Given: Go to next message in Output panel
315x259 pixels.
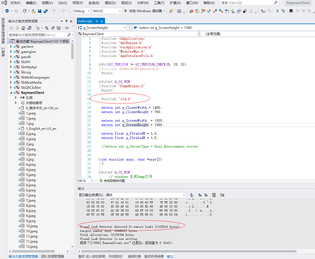Looking at the screenshot, I should click(x=206, y=195).
